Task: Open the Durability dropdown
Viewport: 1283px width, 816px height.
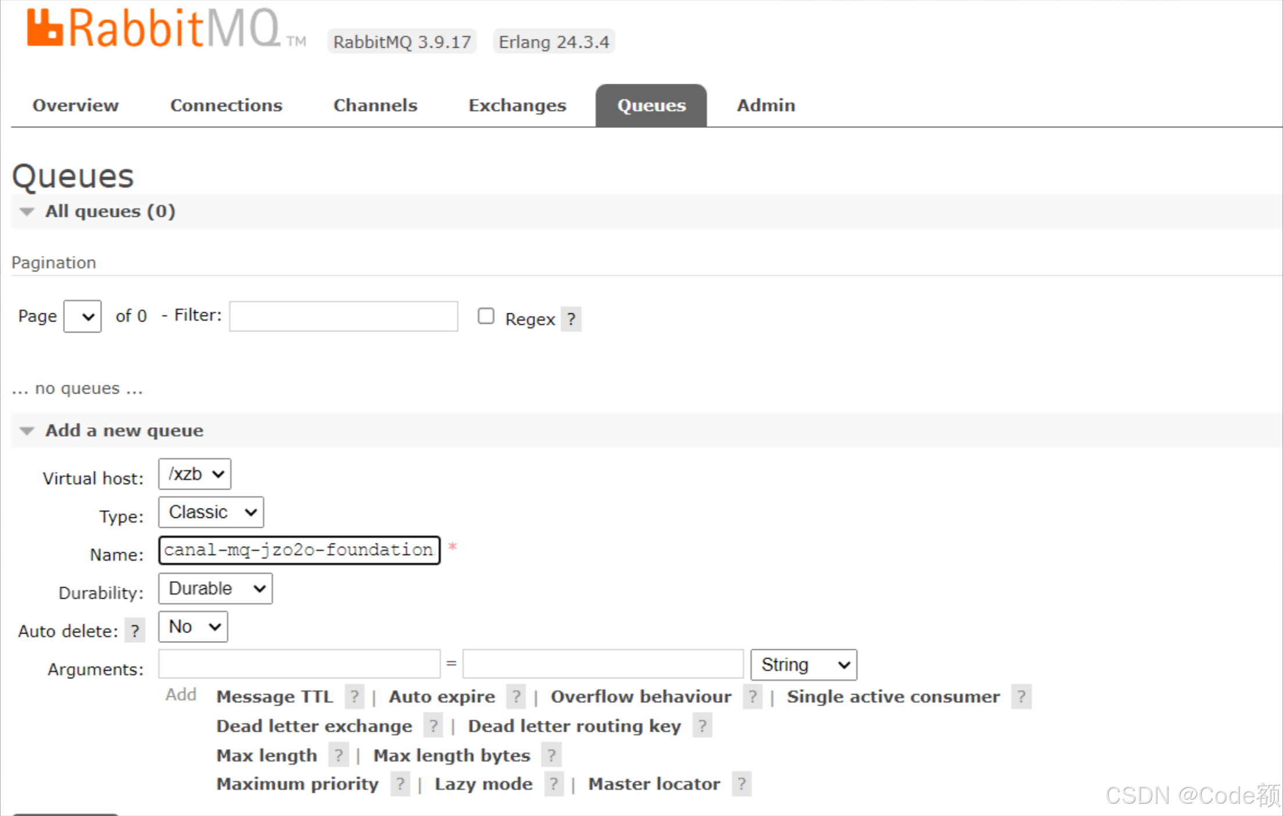Action: [x=215, y=589]
